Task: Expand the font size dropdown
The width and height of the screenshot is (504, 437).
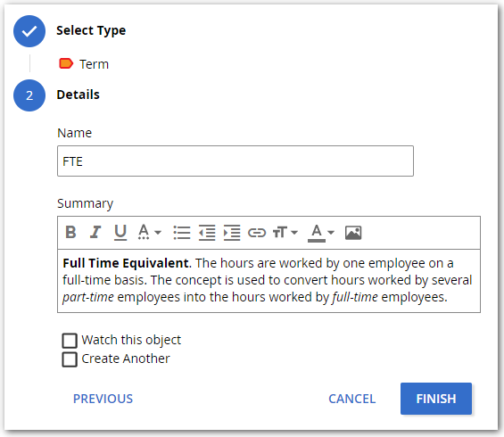Action: tap(285, 232)
